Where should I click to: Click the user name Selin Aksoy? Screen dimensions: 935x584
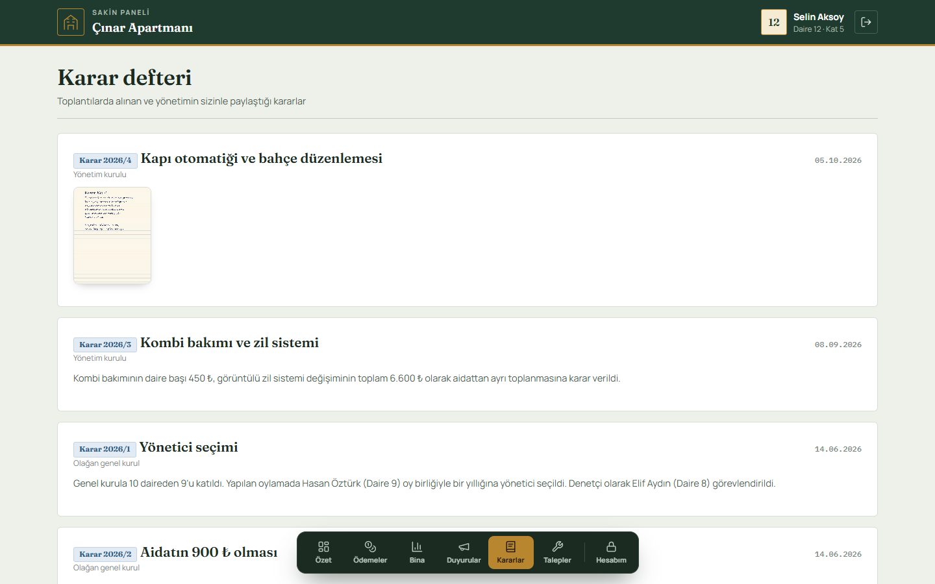coord(819,17)
